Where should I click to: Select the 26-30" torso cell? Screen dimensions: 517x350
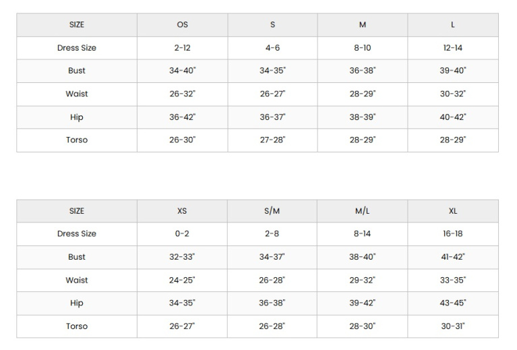coord(182,140)
